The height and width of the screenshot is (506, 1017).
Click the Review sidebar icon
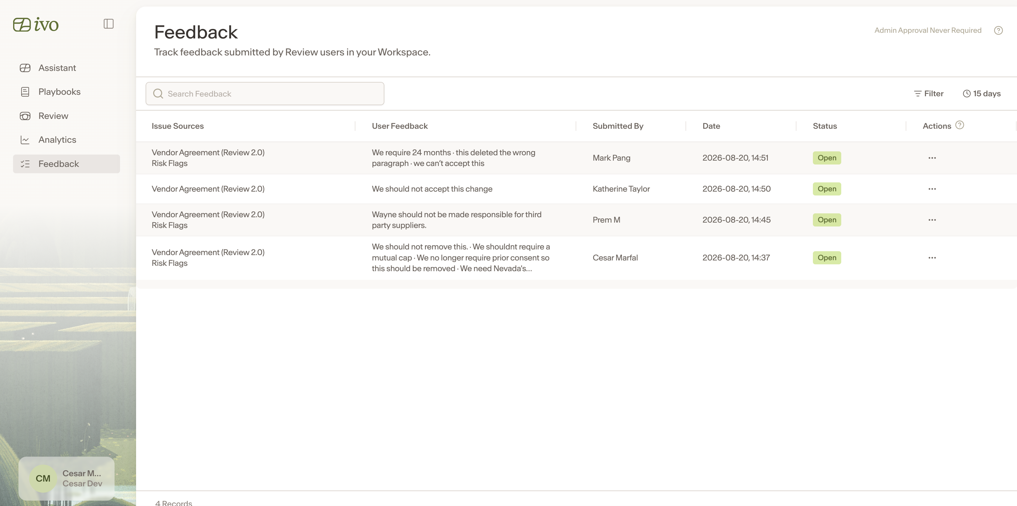point(25,116)
